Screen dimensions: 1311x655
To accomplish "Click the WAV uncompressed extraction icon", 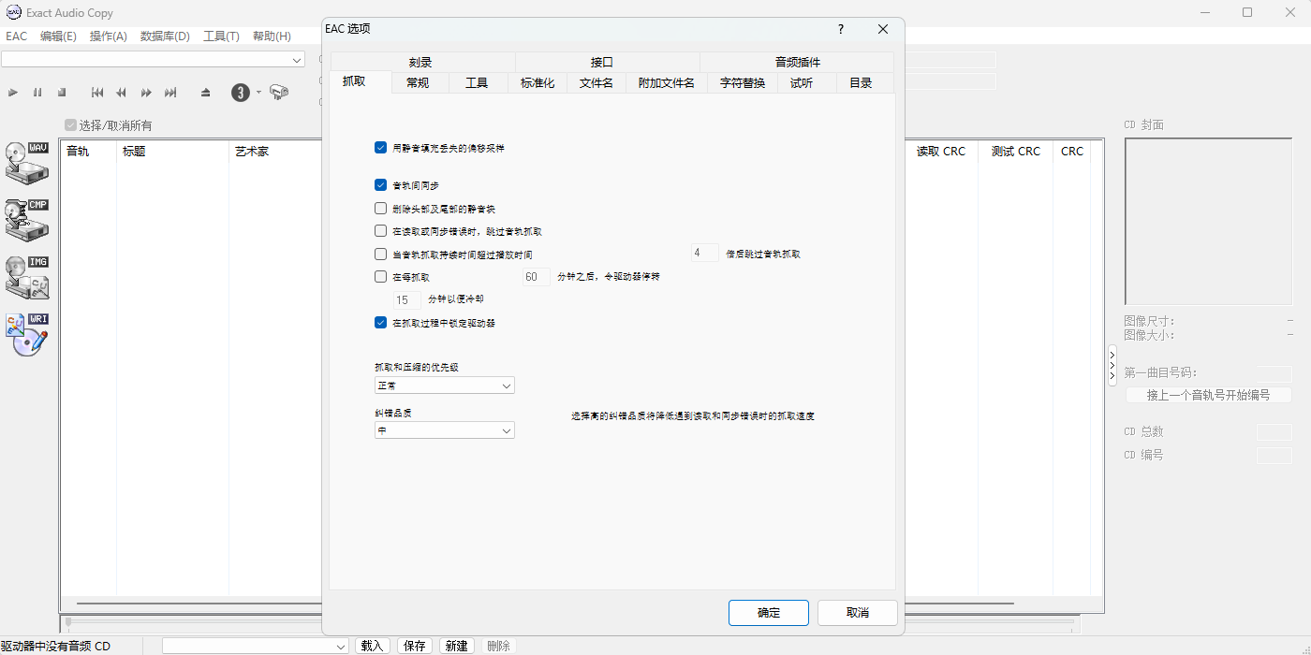I will tap(26, 161).
